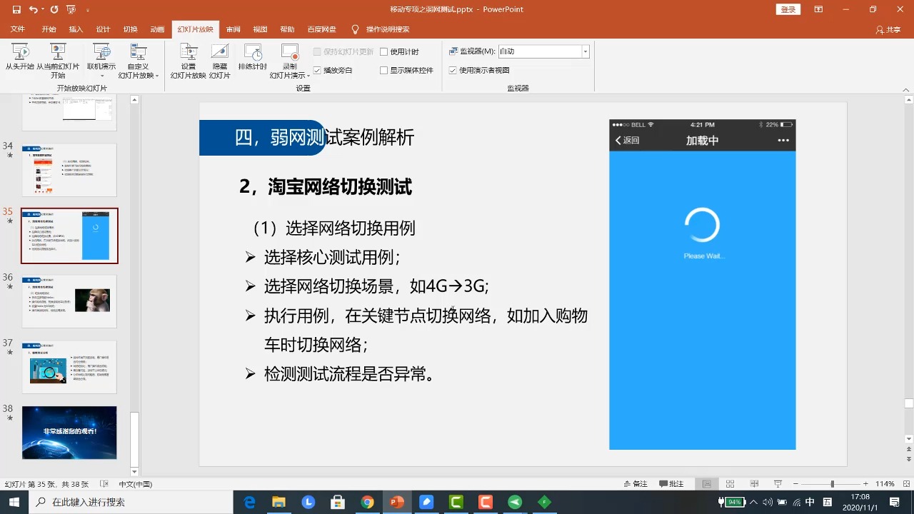Viewport: 914px width, 514px height.
Task: Click the bullet text 选择核心测试用例
Action: (333, 257)
